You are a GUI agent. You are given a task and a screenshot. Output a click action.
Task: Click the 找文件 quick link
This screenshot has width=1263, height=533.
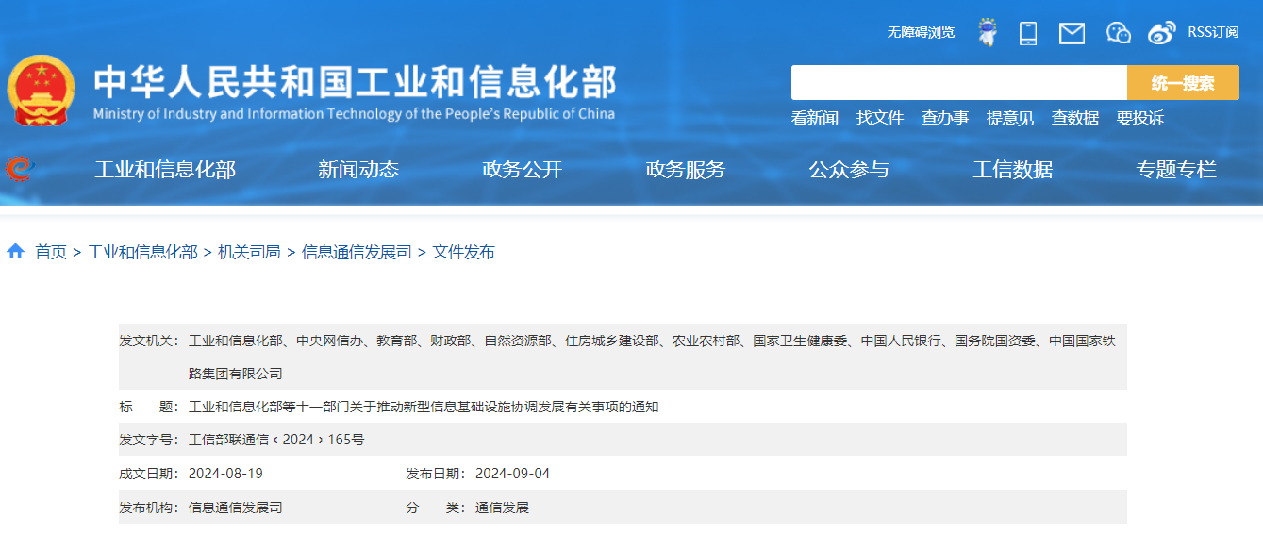880,118
